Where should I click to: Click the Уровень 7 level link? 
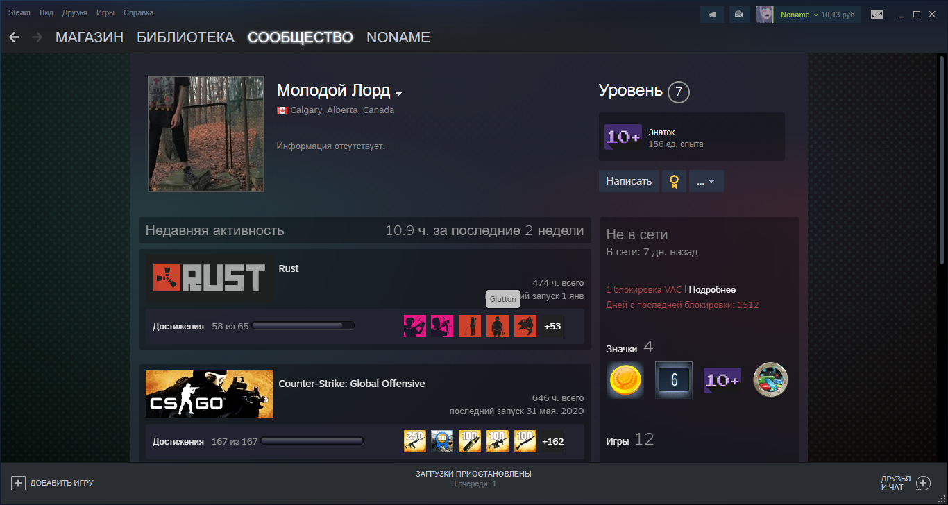pos(644,91)
